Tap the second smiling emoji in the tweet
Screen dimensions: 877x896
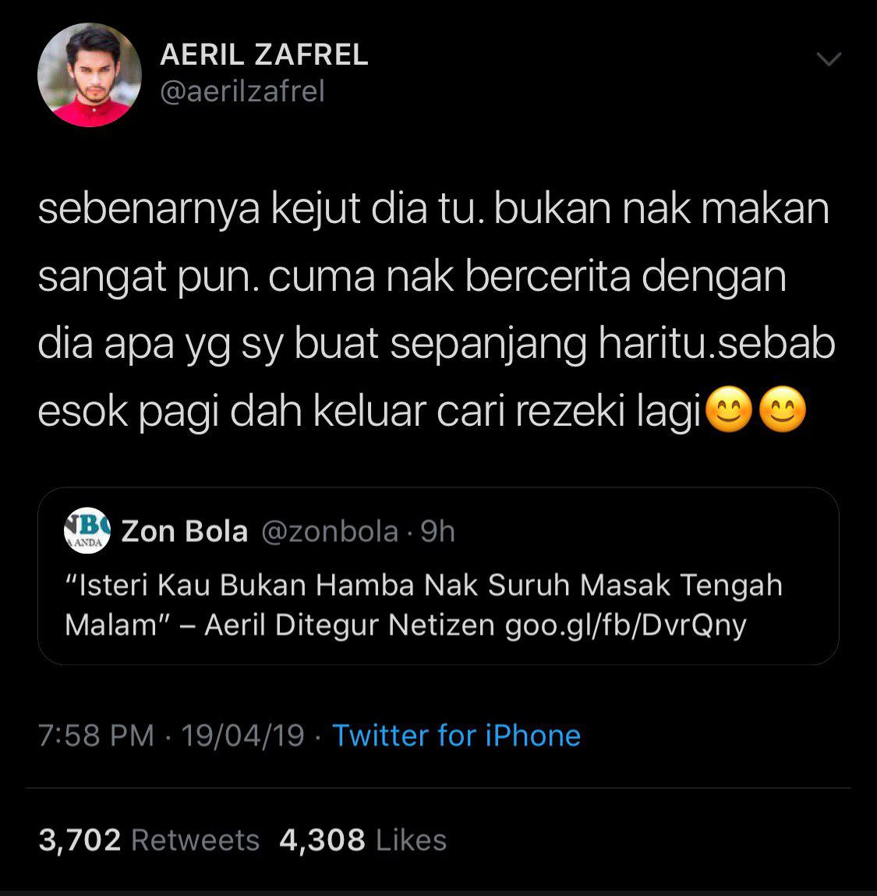pyautogui.click(x=782, y=409)
